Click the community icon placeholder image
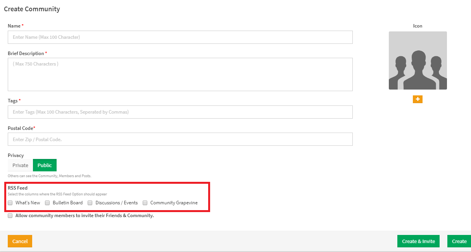This screenshot has height=252, width=471. pos(418,60)
